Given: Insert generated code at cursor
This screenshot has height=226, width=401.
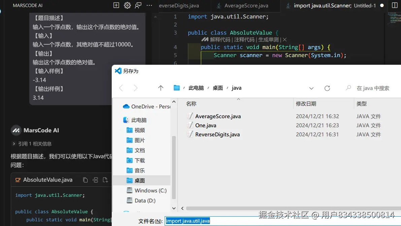Looking at the screenshot, I should pos(95,180).
